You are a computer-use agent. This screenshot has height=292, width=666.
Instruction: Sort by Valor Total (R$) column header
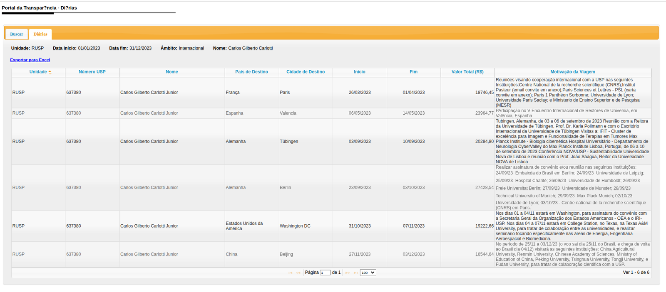467,72
